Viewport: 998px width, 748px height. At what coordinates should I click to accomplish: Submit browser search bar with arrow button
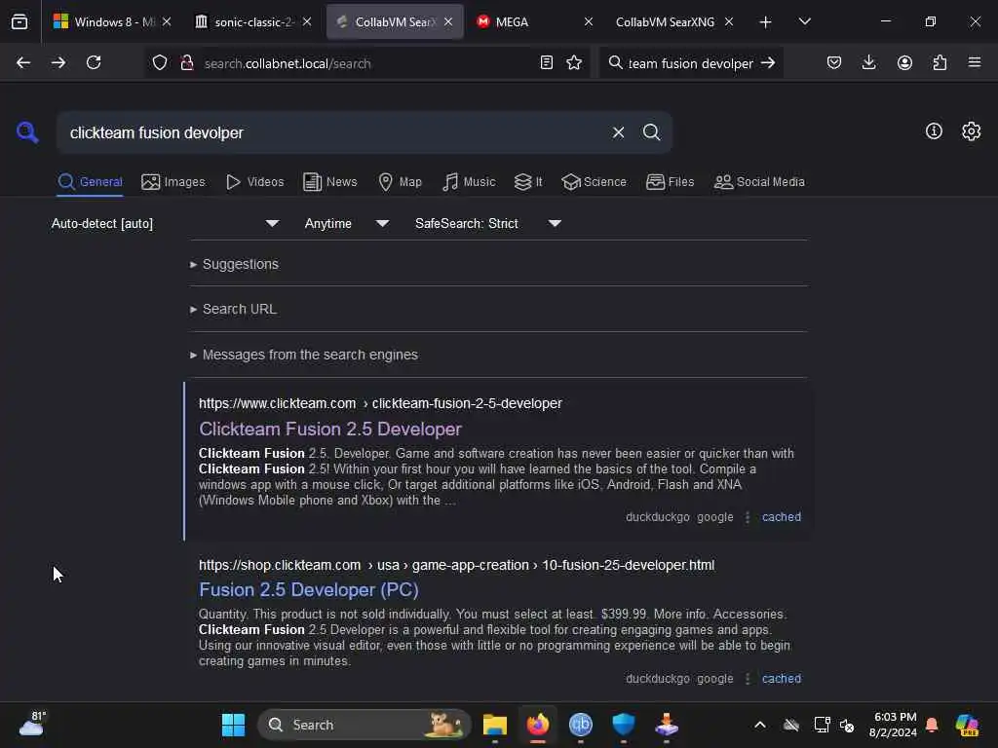pyautogui.click(x=768, y=62)
